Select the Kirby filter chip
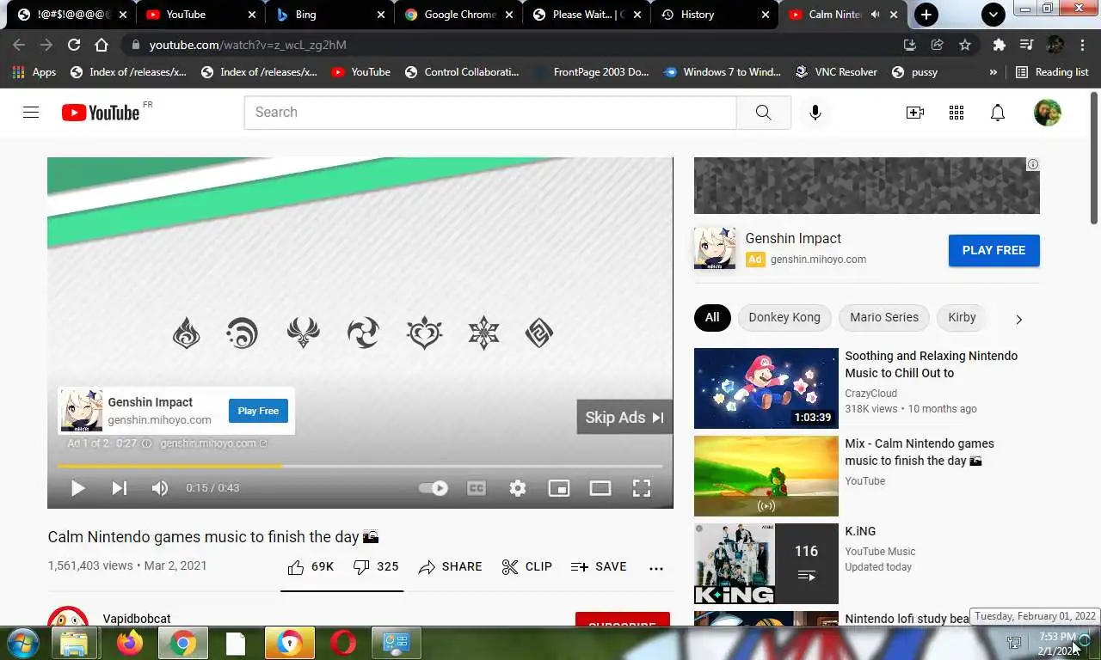Viewport: 1101px width, 660px height. tap(962, 317)
